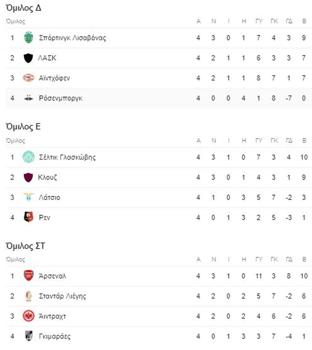Click the black LASK shield logo
This screenshot has width=312, height=350.
pos(28,58)
